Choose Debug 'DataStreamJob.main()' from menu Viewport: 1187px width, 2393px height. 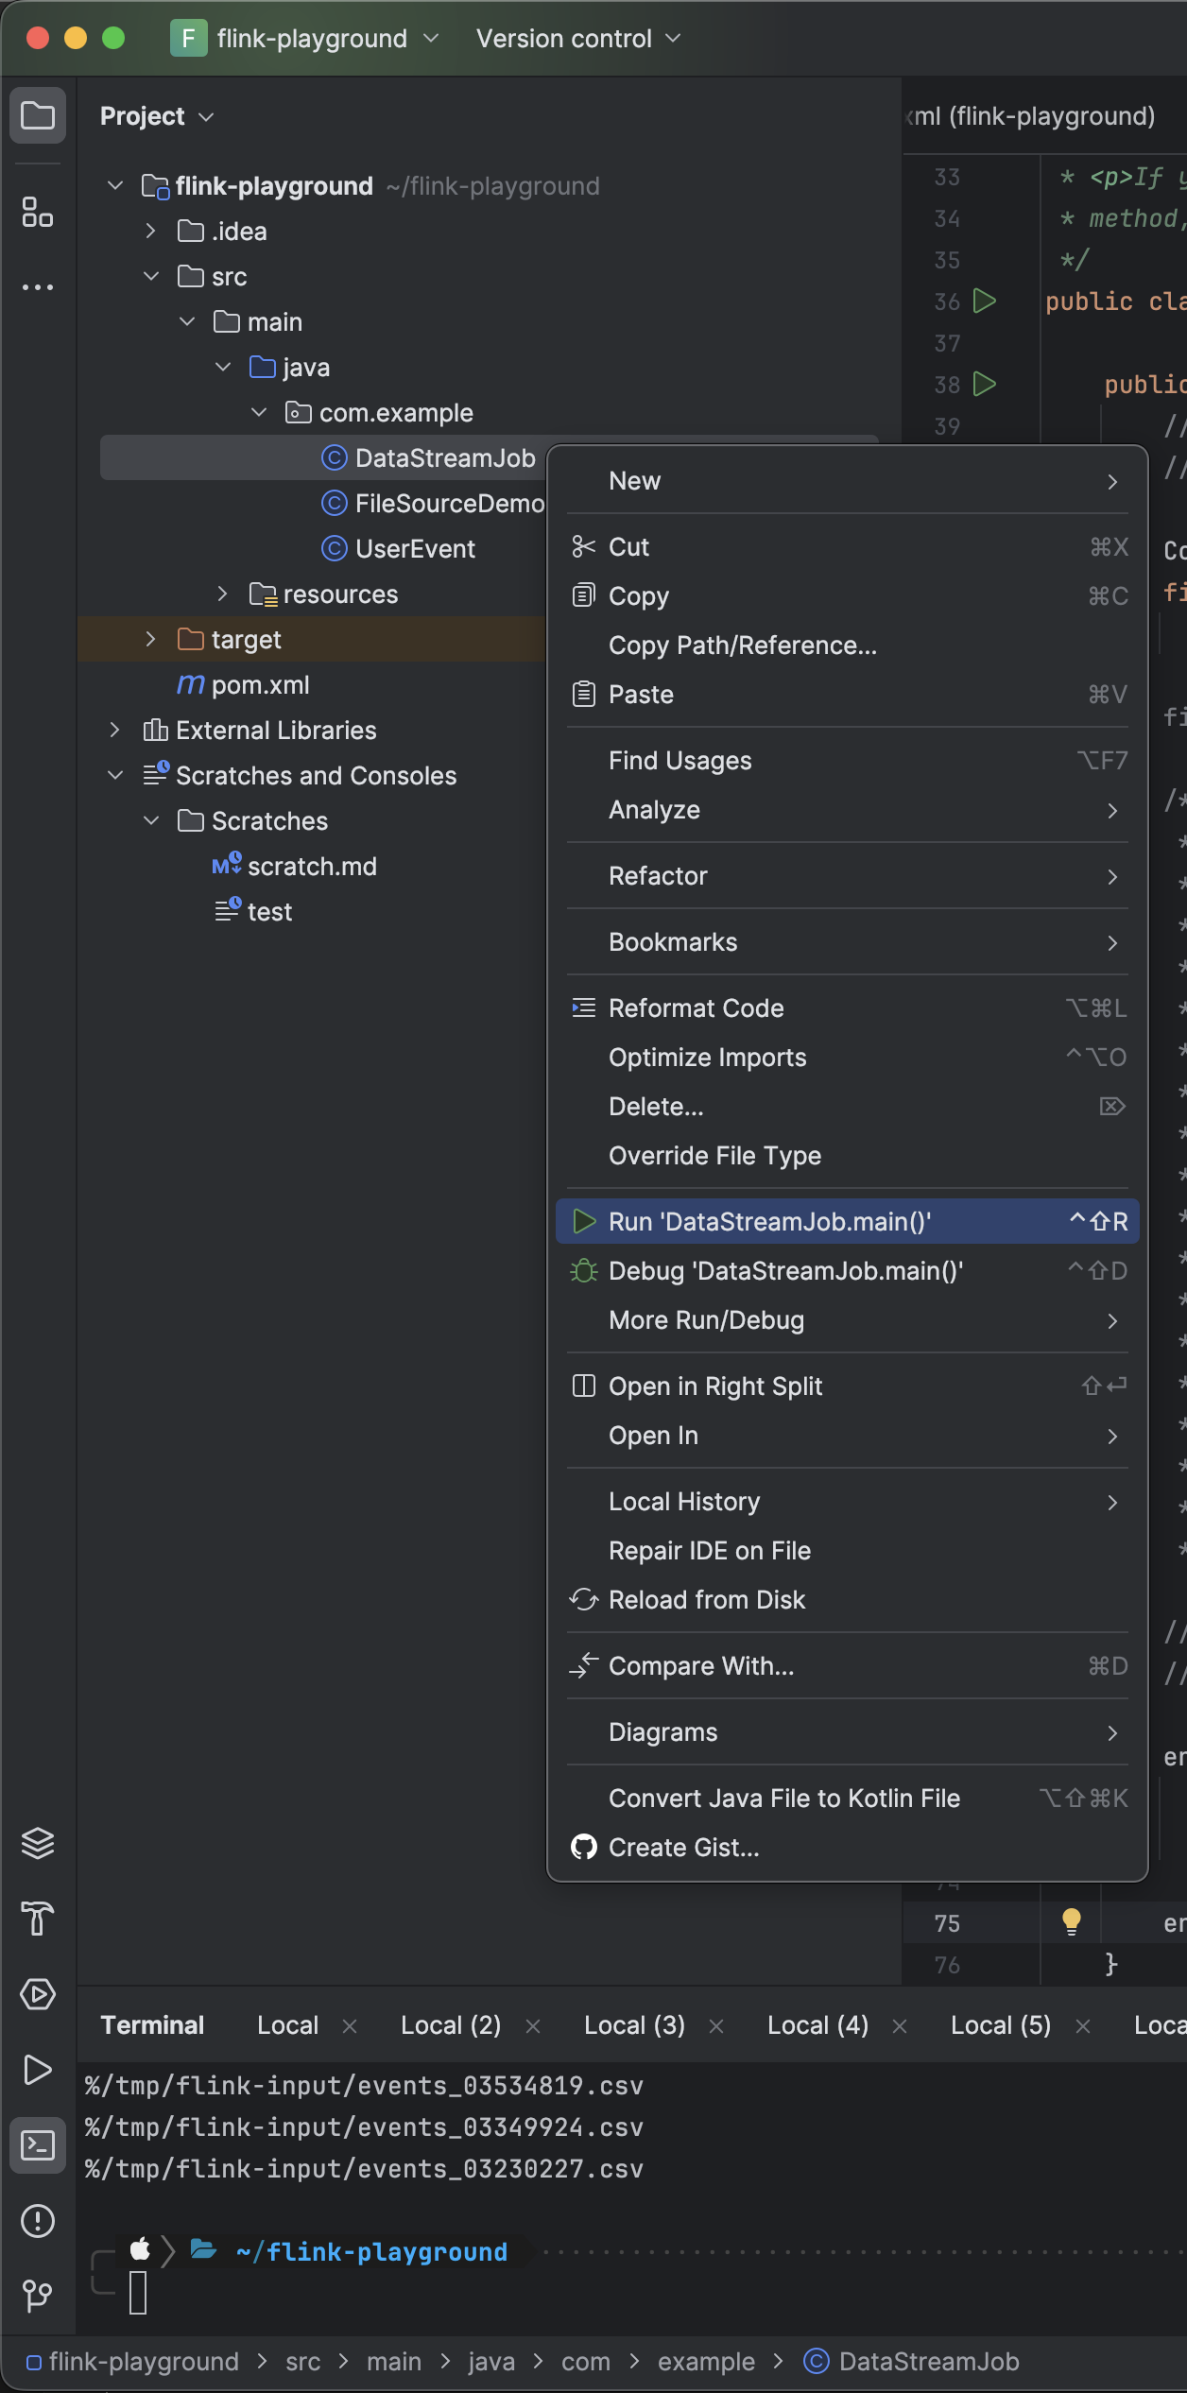point(848,1271)
